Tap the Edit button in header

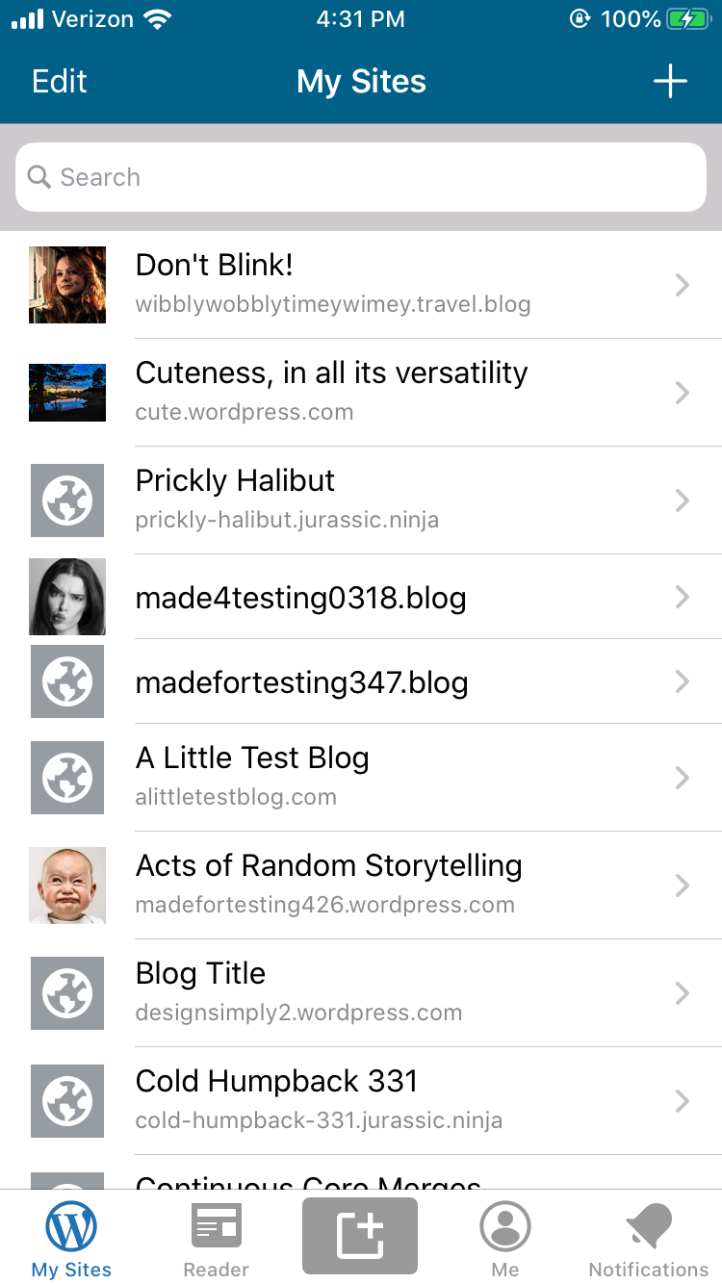click(60, 82)
